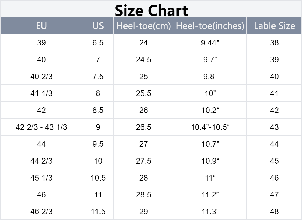Click the Lable Size column header
302x220 pixels.
[274, 26]
